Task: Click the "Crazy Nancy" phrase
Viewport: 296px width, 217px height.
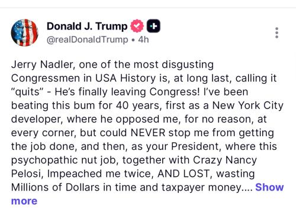Action: (225, 160)
